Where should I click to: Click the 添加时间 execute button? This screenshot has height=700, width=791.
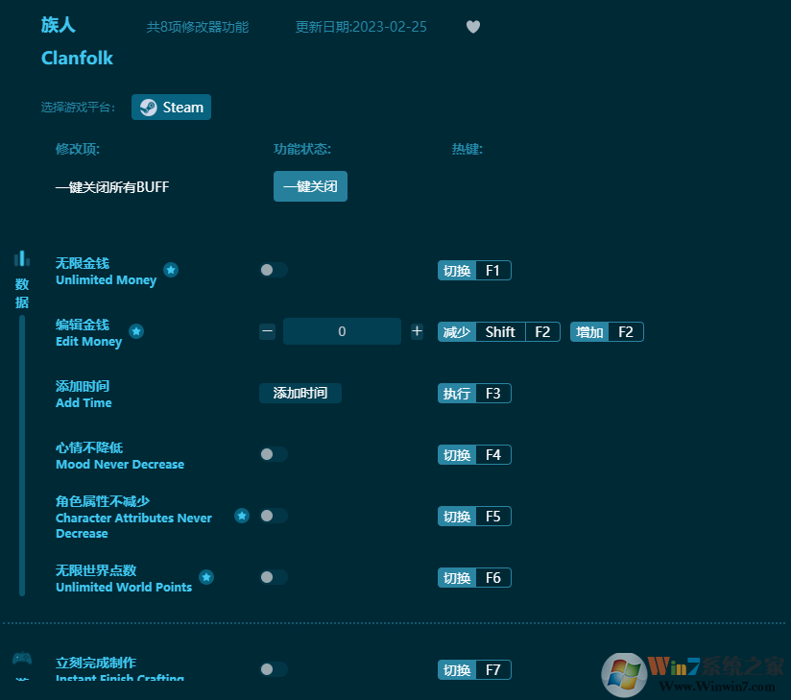click(300, 393)
